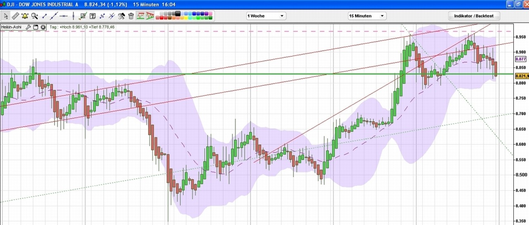The image size is (529, 225).
Task: Click the Tief 8.778,46 day low text
Action: (x=102, y=27)
